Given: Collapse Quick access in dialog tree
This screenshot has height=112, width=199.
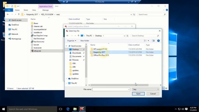Looking at the screenshot, I should click(66, 46).
